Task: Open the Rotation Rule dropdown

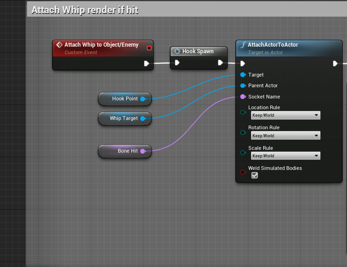Action: tap(285, 135)
